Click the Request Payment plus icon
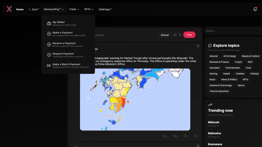 pos(49,55)
